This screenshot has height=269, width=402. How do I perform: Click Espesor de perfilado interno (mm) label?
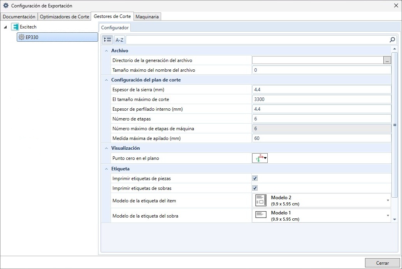coord(147,109)
